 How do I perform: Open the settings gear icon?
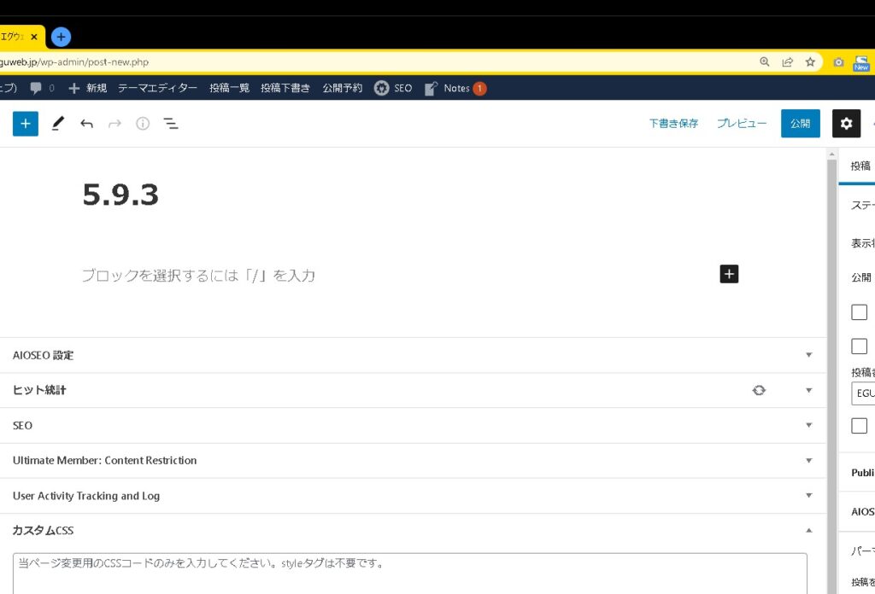click(846, 124)
